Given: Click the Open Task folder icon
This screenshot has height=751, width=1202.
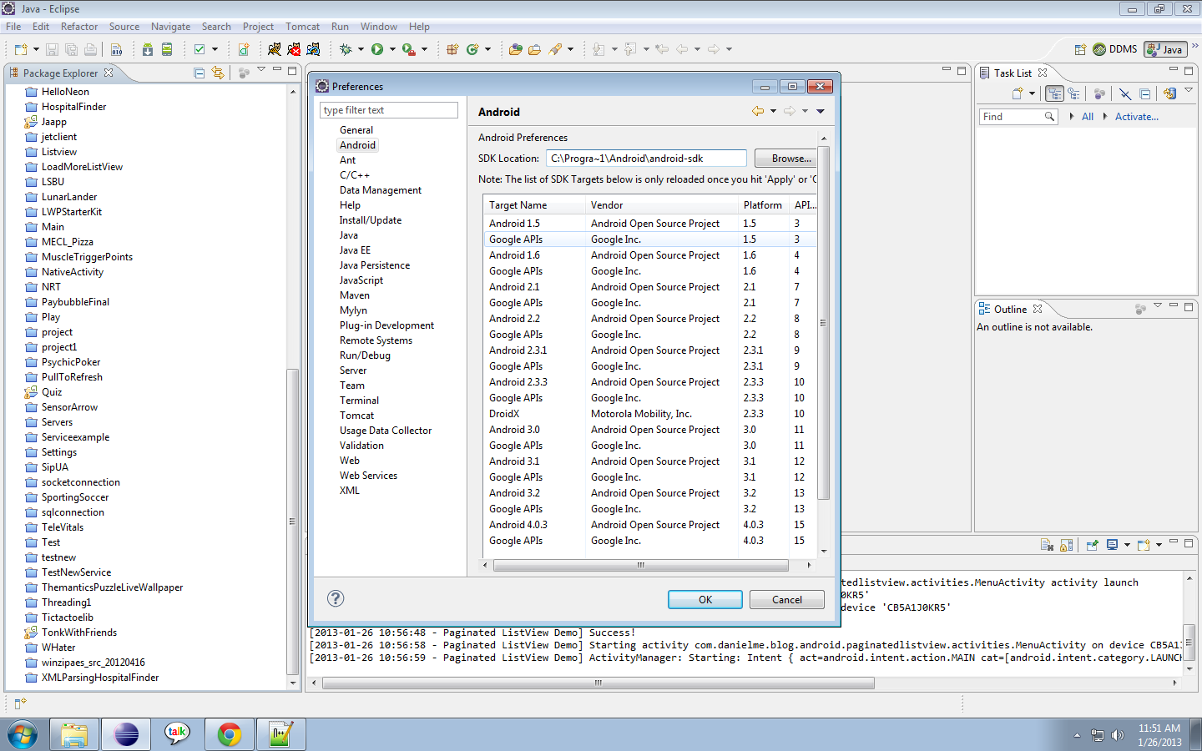Looking at the screenshot, I should click(534, 49).
